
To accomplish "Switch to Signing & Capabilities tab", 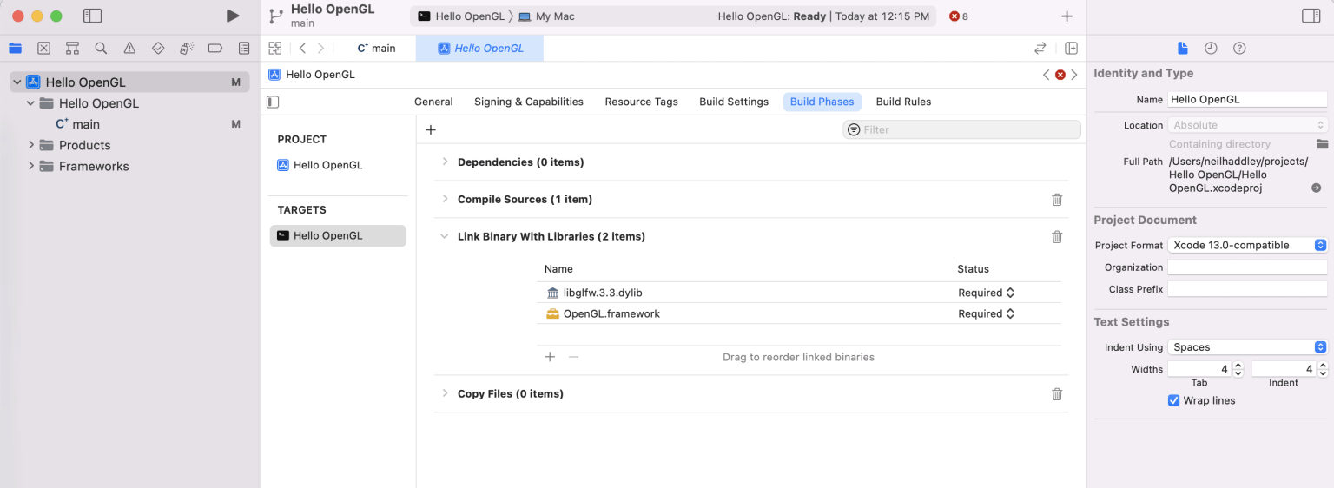I will (529, 102).
